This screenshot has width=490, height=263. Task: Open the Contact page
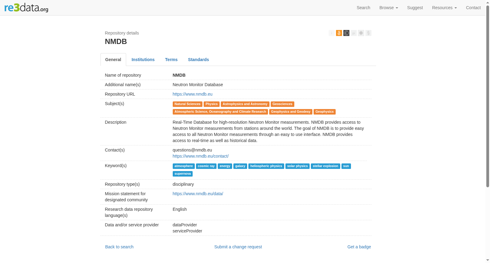point(473,8)
